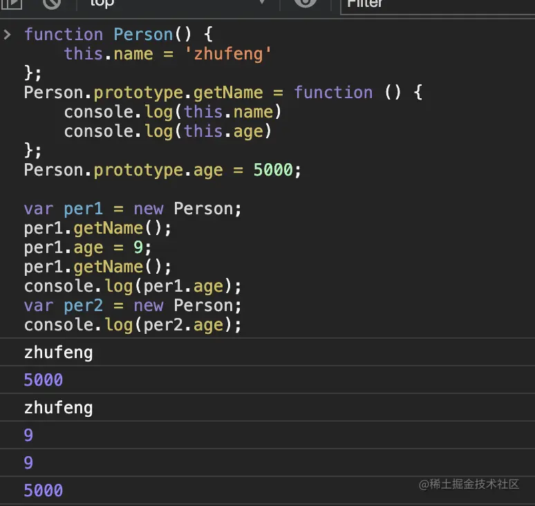
Task: Click the 'per1.age = 9;' code line
Action: pyautogui.click(x=88, y=247)
